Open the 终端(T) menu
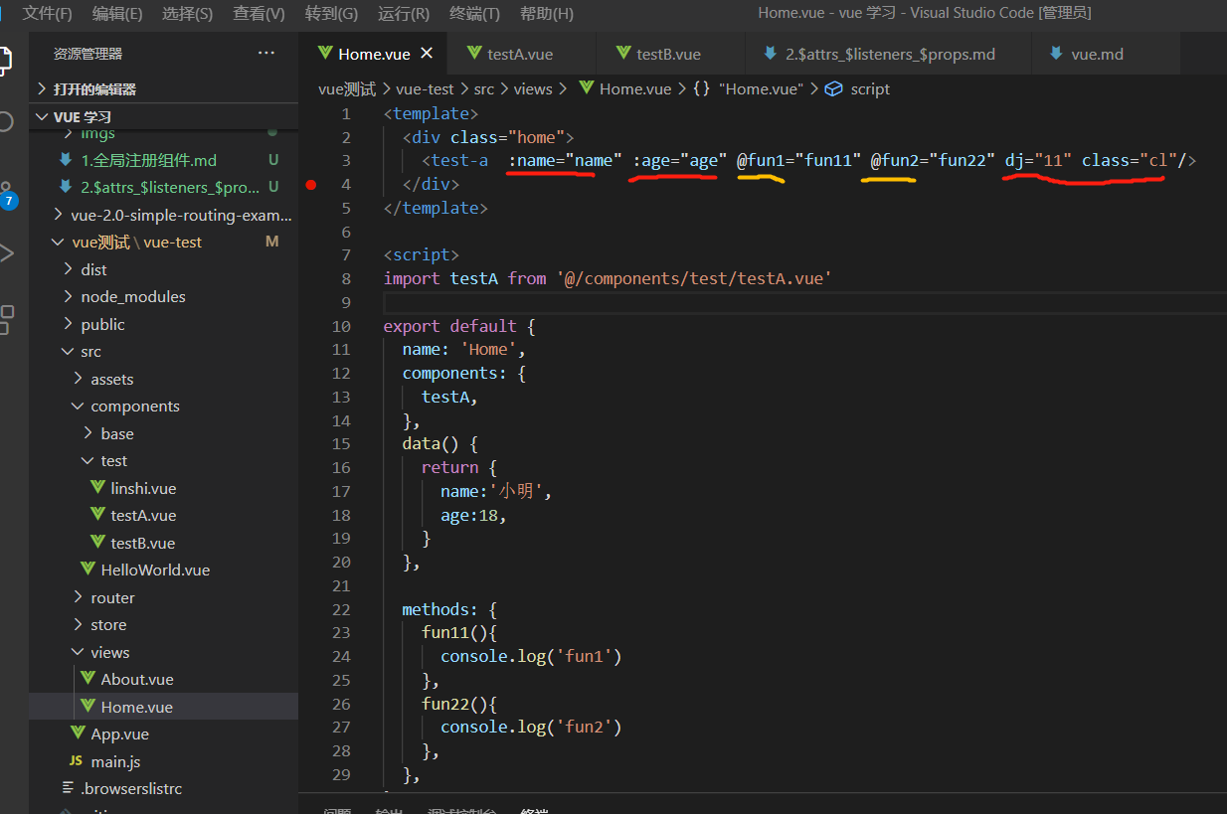Viewport: 1227px width, 814px height. point(473,14)
